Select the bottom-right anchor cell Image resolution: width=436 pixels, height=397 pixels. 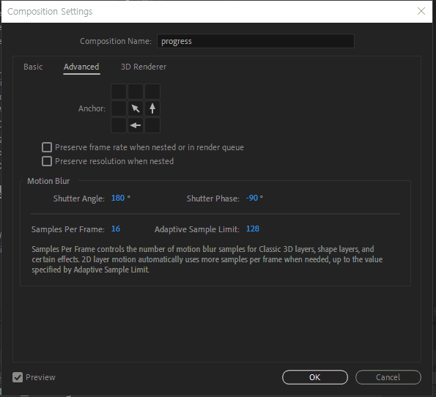(x=152, y=125)
